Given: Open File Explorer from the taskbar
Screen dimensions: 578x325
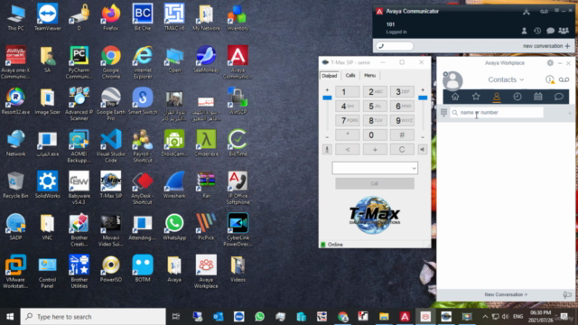Looking at the screenshot, I should (x=384, y=317).
